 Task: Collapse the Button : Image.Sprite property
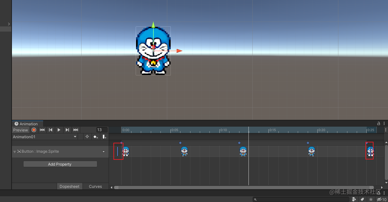(15, 151)
